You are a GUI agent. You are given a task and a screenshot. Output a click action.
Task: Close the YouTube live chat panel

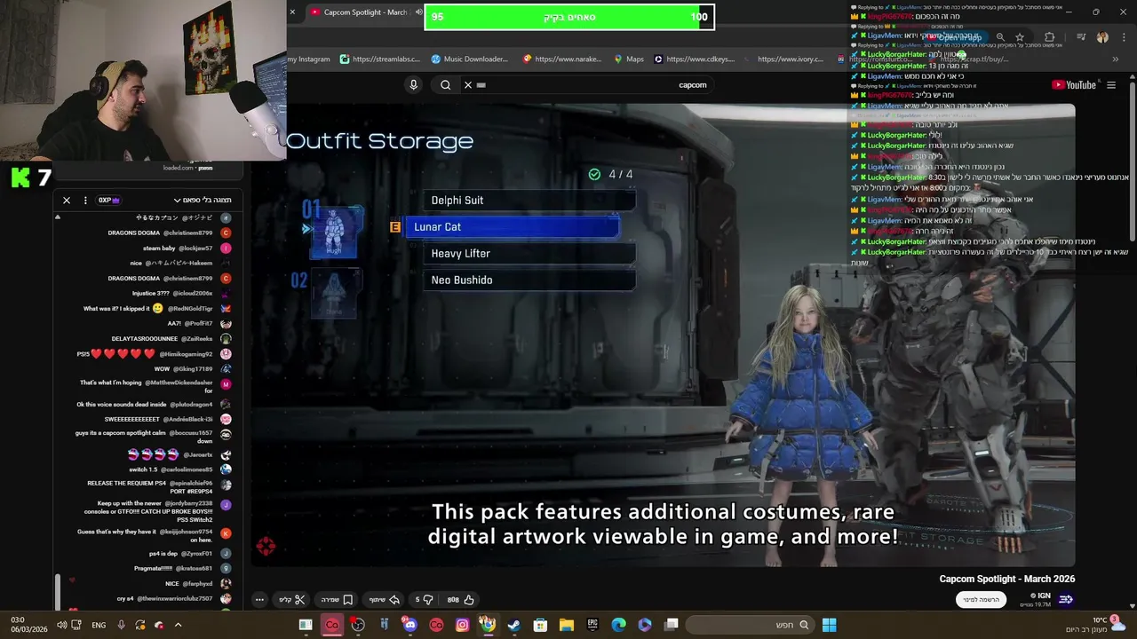(67, 201)
